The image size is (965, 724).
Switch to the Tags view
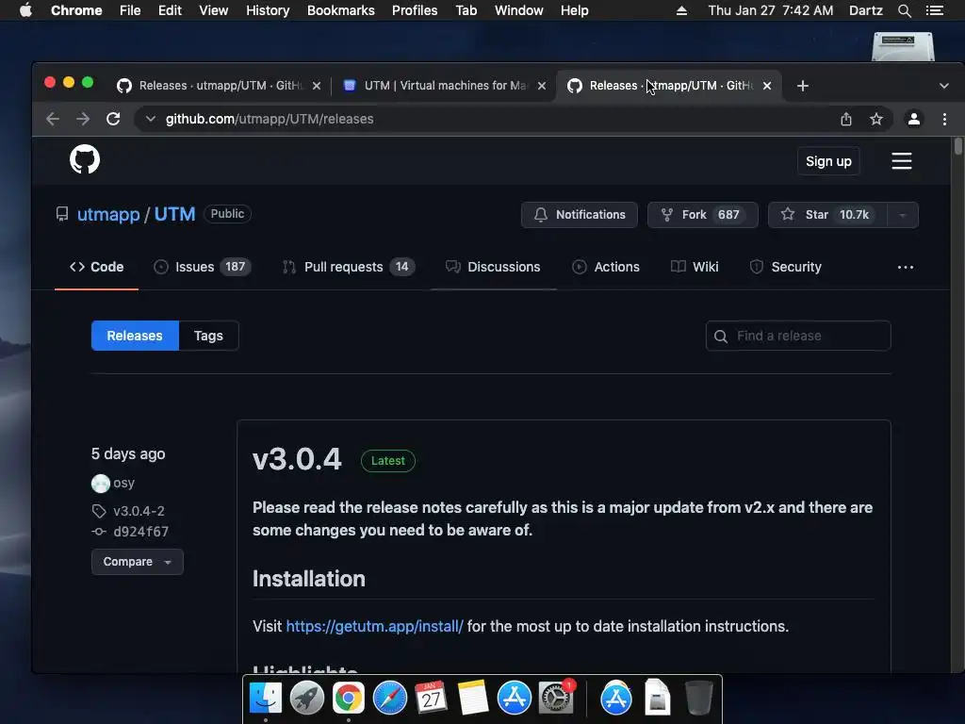click(x=208, y=336)
